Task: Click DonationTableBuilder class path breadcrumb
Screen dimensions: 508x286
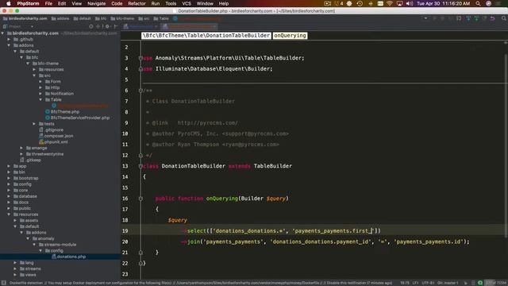Action: [206, 36]
